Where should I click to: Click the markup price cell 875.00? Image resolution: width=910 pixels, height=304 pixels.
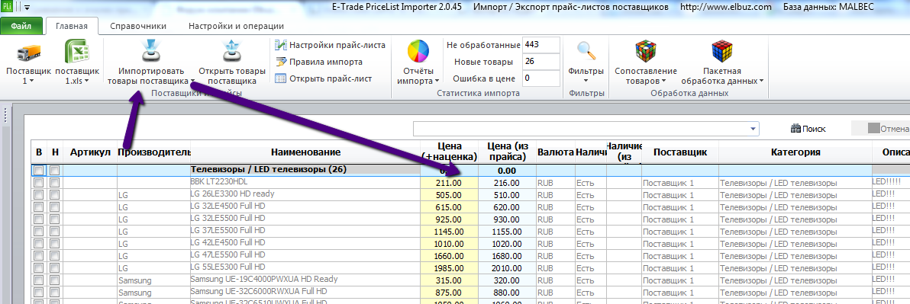[x=450, y=293]
